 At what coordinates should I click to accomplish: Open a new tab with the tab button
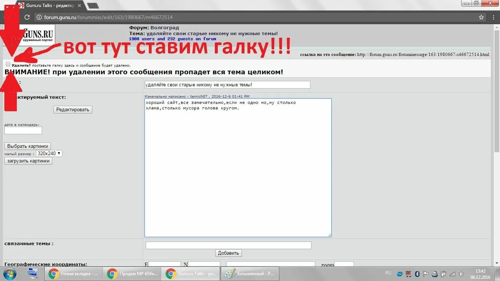click(x=93, y=5)
